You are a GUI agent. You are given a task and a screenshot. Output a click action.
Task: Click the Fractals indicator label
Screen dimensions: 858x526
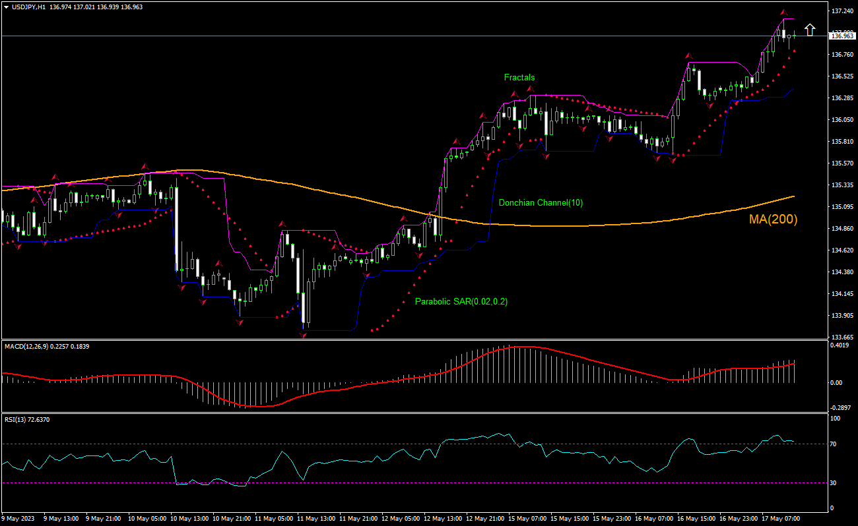point(519,77)
